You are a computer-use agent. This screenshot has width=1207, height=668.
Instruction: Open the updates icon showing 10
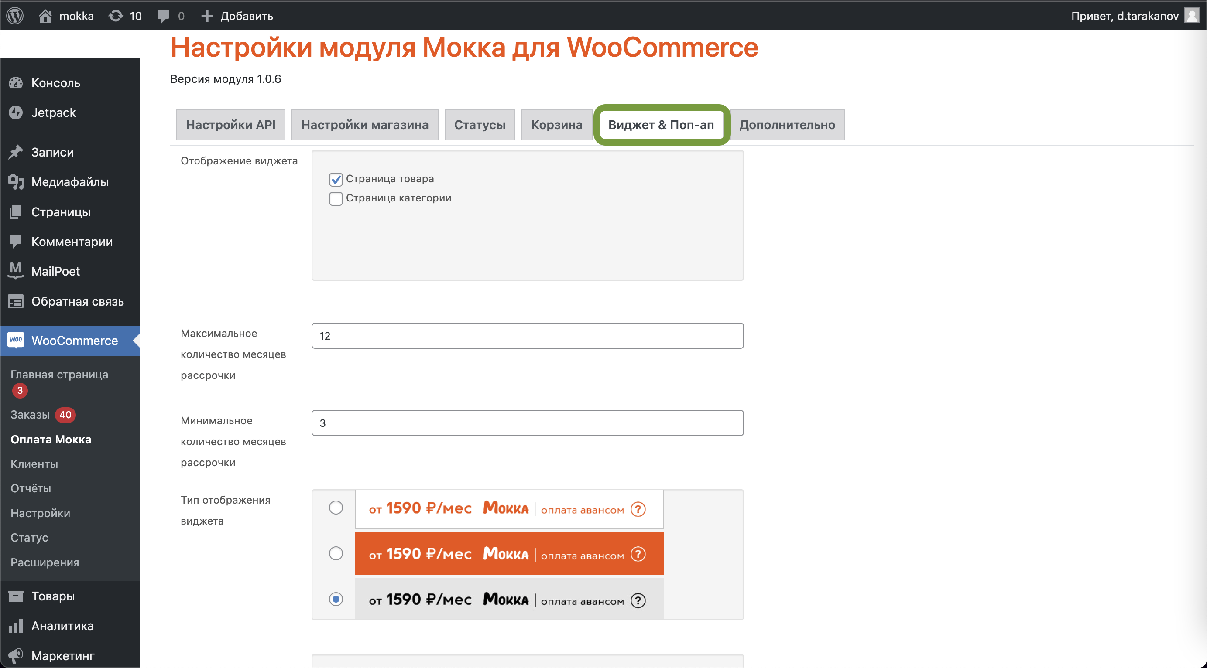116,16
